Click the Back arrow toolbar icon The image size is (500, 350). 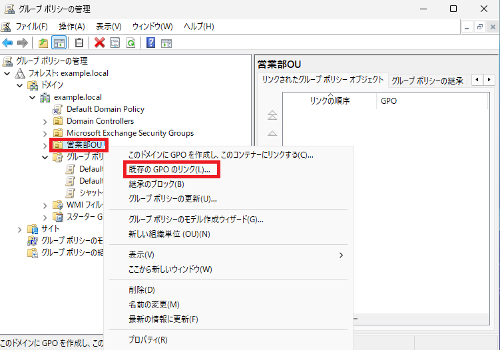point(7,43)
